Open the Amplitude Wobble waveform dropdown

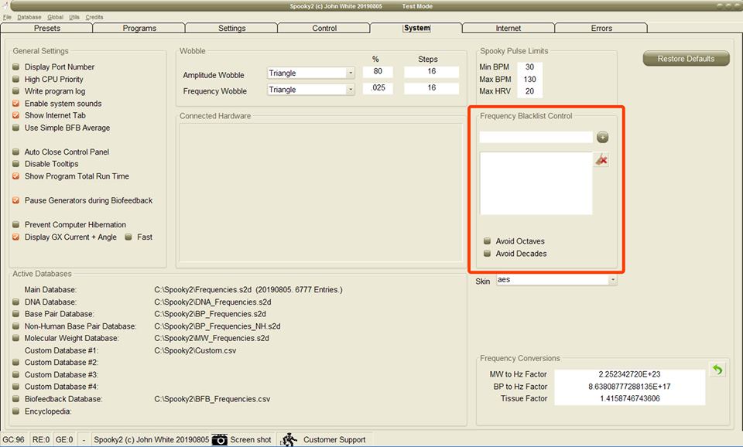point(350,73)
